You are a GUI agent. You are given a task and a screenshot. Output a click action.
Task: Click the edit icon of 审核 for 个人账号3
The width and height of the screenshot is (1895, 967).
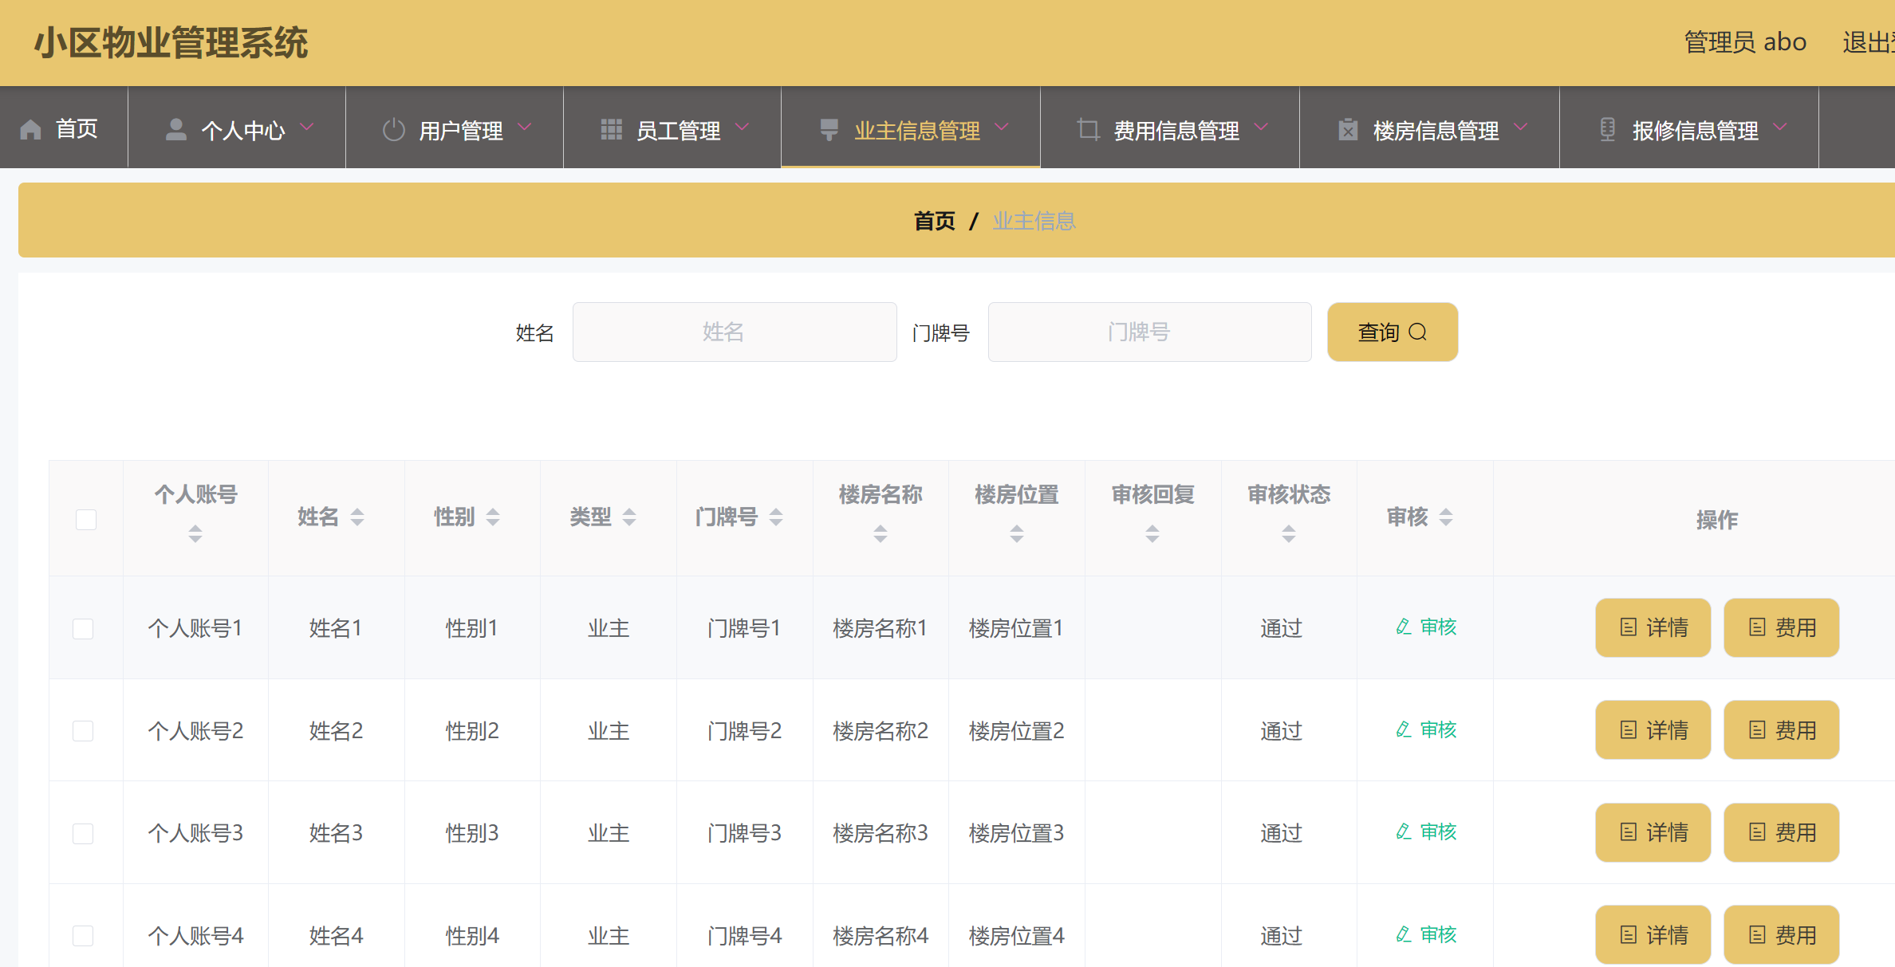[x=1404, y=831]
